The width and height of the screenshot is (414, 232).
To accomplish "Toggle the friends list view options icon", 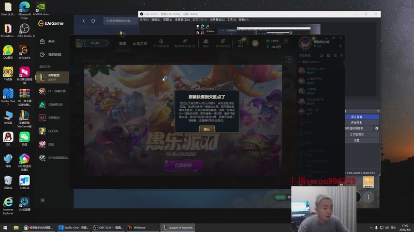I will tap(335, 56).
